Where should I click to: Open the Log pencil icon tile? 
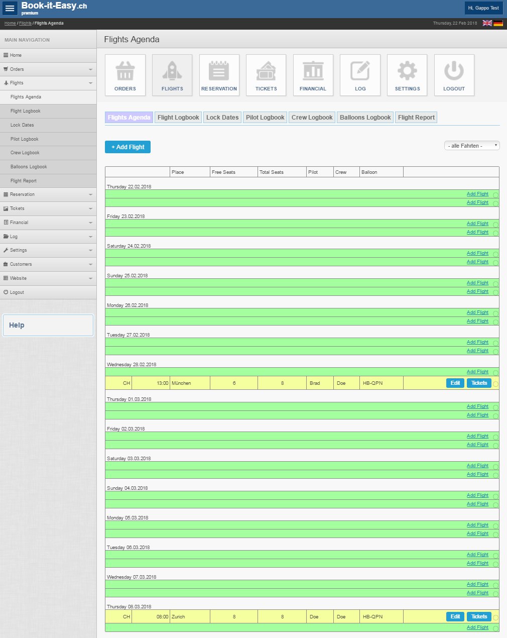coord(360,75)
